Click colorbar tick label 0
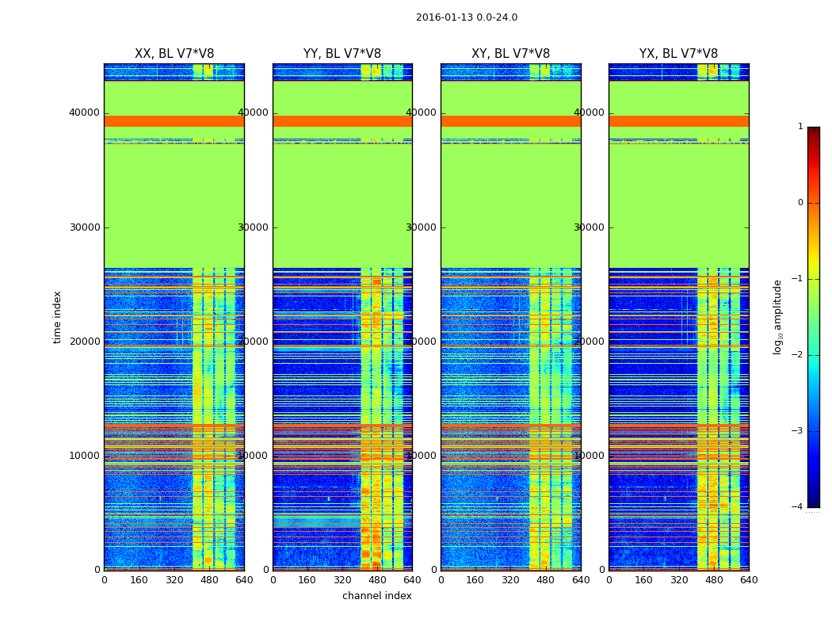 [800, 203]
